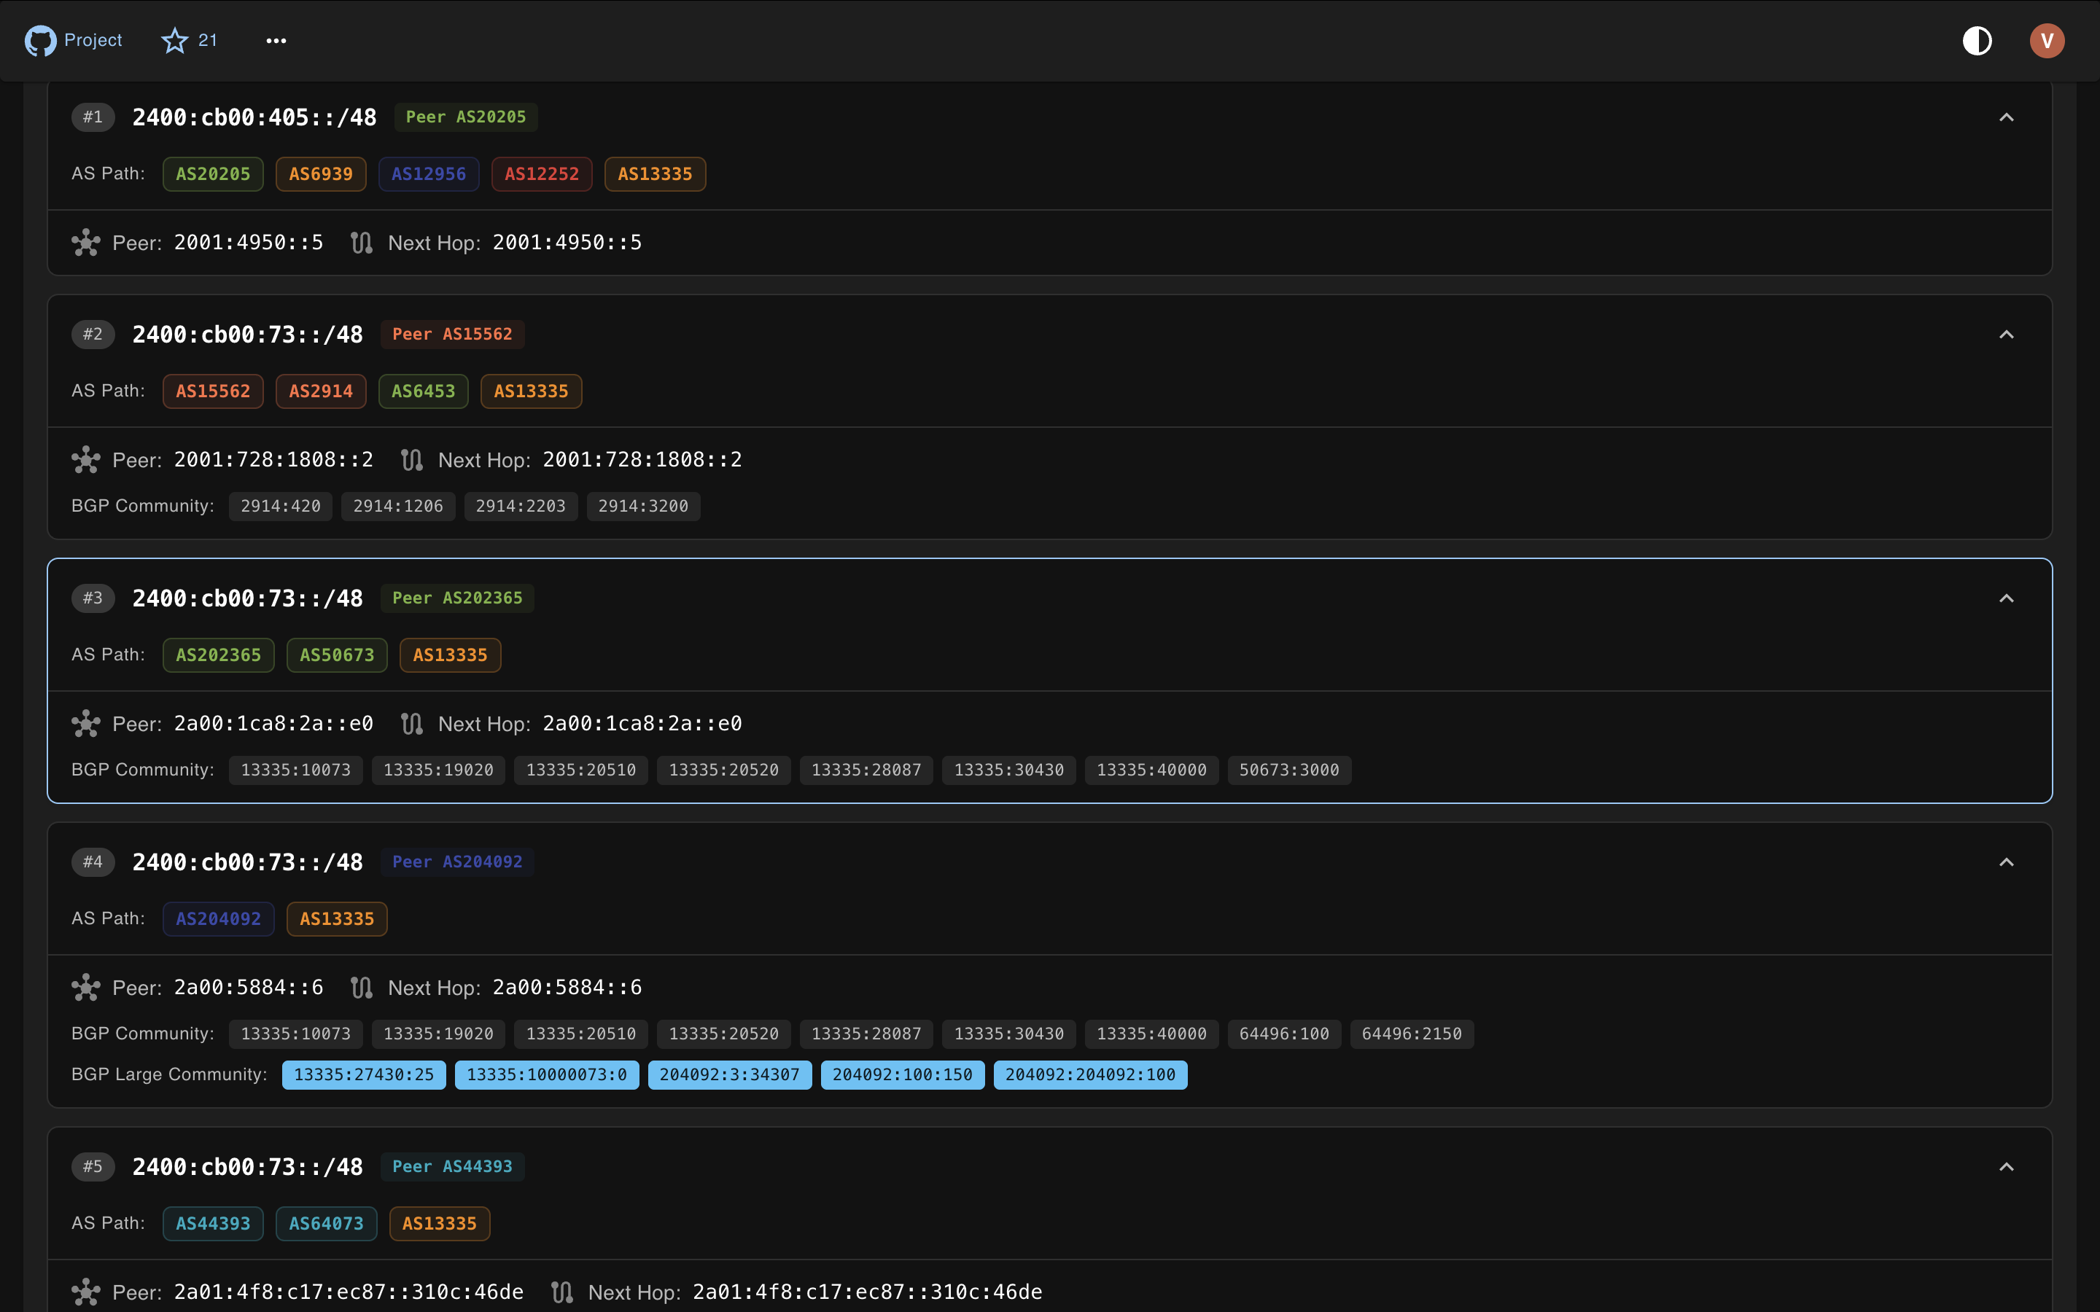
Task: Click next hop icon in route #3
Action: [412, 724]
